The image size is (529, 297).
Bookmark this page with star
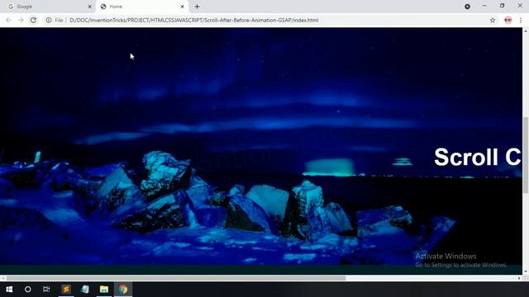[493, 20]
